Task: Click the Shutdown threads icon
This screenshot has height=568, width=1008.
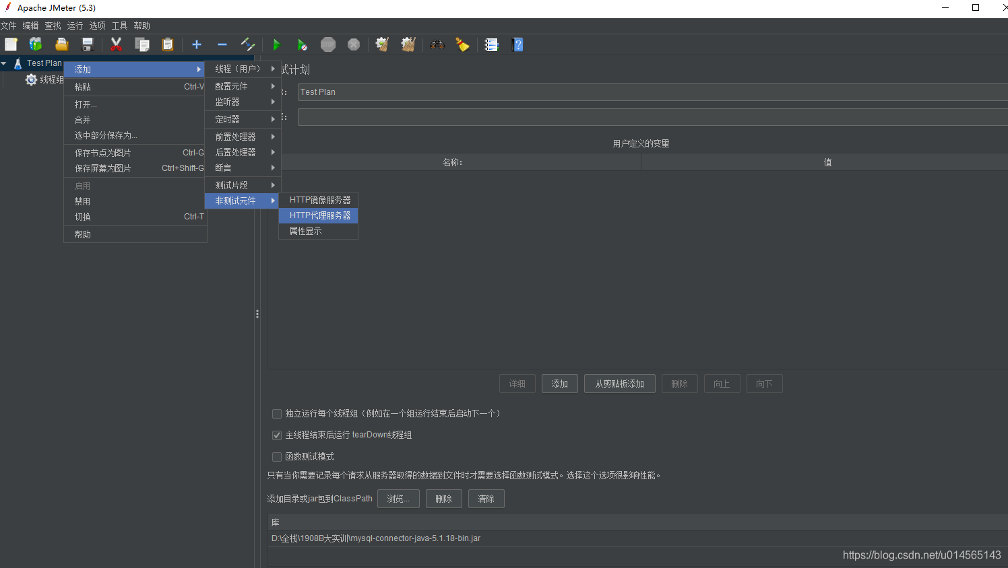Action: [354, 44]
